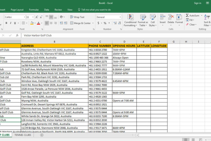211x141 pixels.
Task: Open the Fill menu
Action: [190, 20]
